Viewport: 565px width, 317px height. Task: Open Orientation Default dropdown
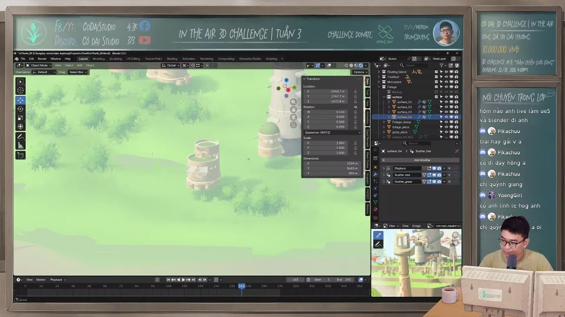point(44,72)
